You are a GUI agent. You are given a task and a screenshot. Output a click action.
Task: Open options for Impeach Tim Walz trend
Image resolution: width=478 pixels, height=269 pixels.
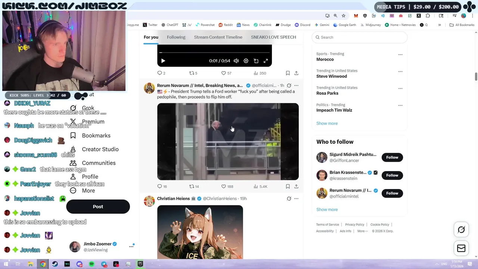click(x=400, y=105)
